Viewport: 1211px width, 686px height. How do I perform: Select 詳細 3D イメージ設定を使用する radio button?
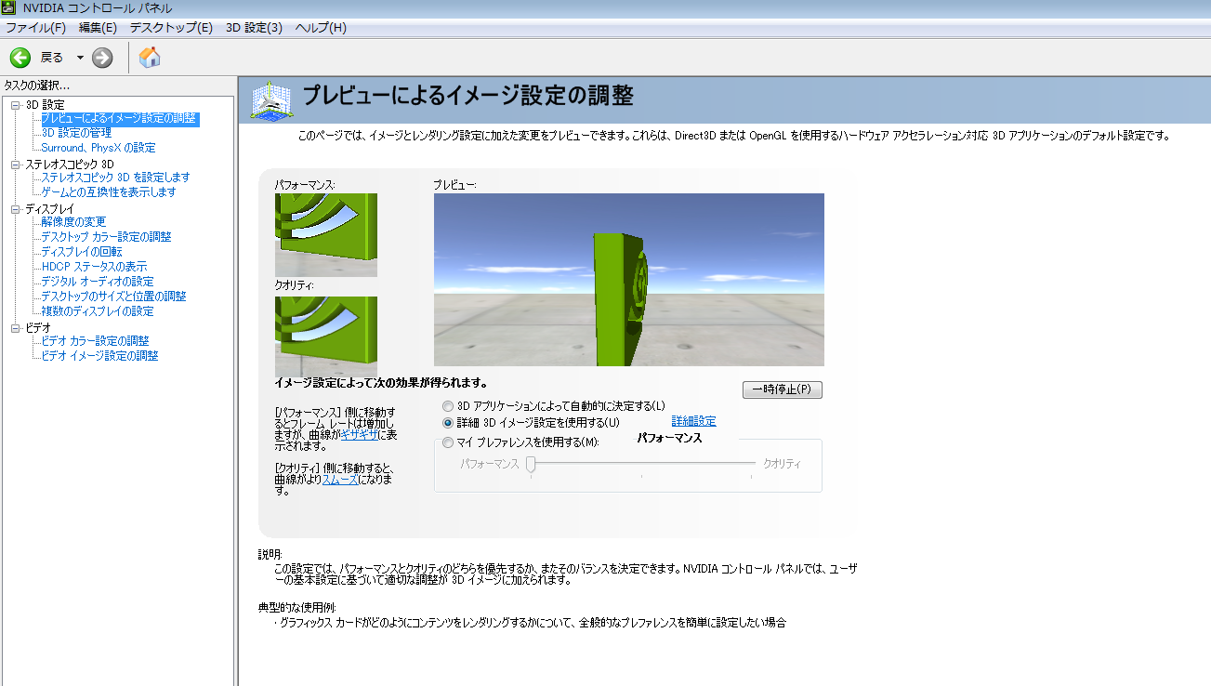click(449, 422)
